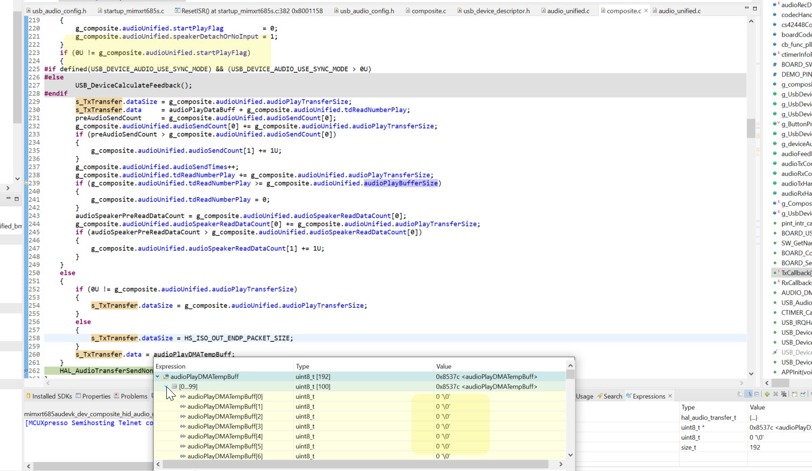Open the MCUXpresso Semihosting Telnet console link
This screenshot has width=812, height=471.
(88, 422)
